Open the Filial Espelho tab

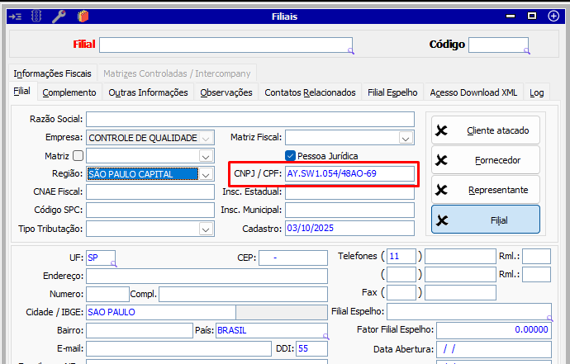click(392, 92)
